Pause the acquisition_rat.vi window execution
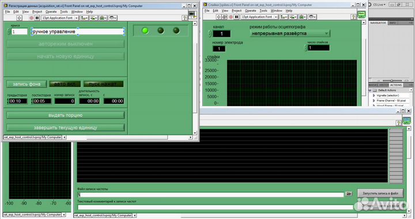 37,18
